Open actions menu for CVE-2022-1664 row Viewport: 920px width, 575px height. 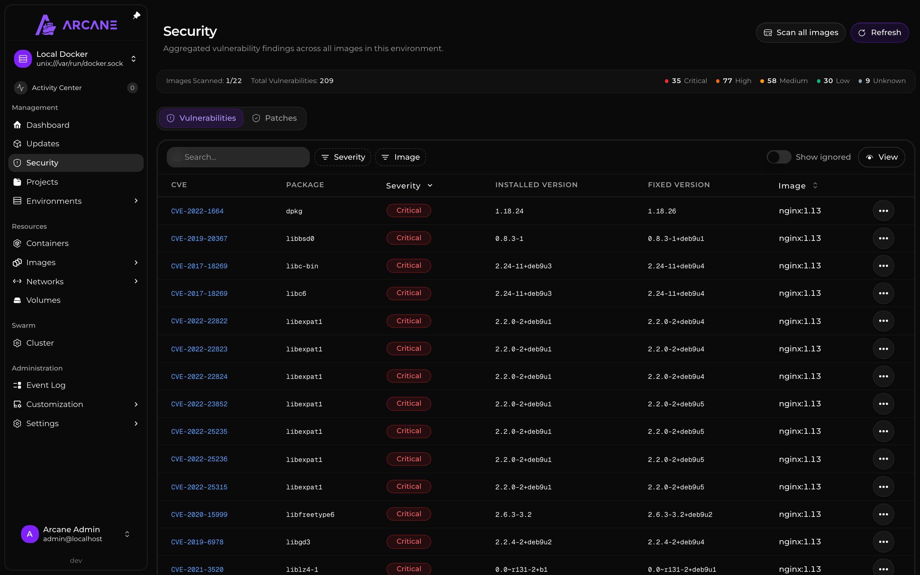[883, 211]
